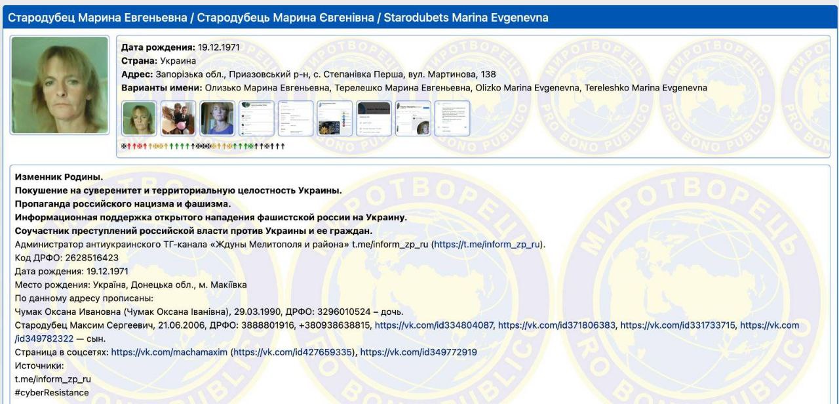Open the last thumbnail in the gallery row

coord(452,119)
